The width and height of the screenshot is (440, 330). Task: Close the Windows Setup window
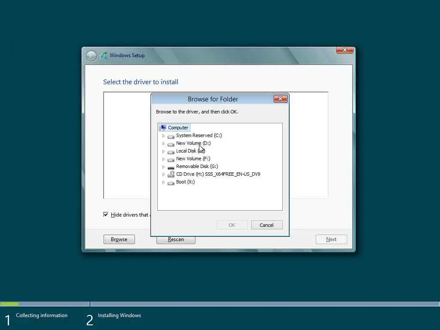[345, 50]
